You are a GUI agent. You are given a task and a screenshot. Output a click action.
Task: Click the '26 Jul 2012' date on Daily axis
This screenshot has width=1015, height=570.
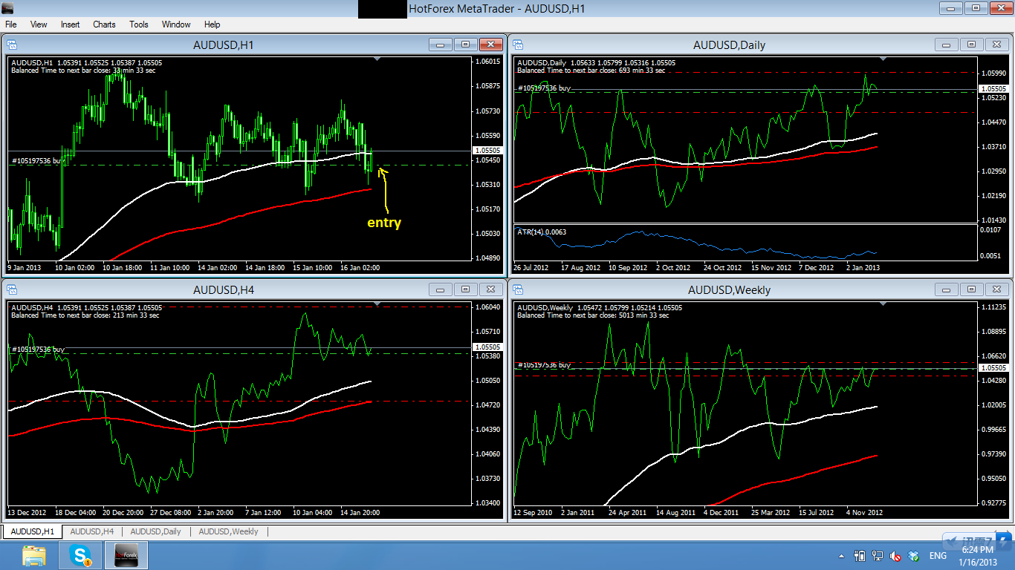531,267
